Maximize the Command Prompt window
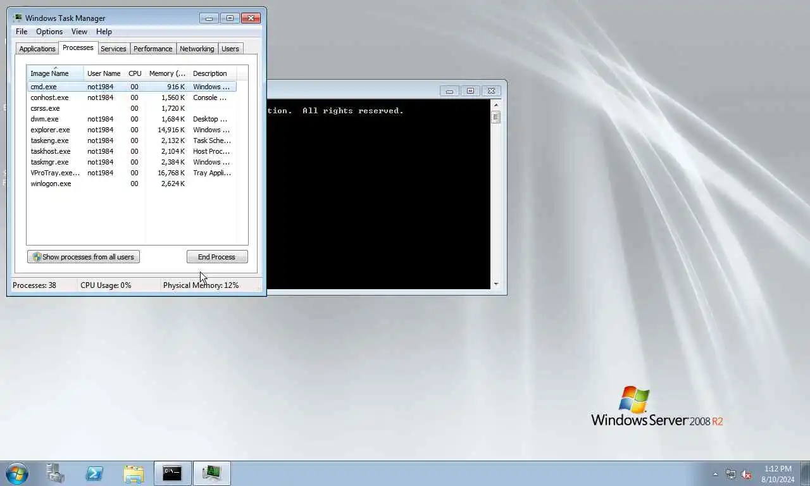Screen dimensions: 810x486 coord(470,91)
